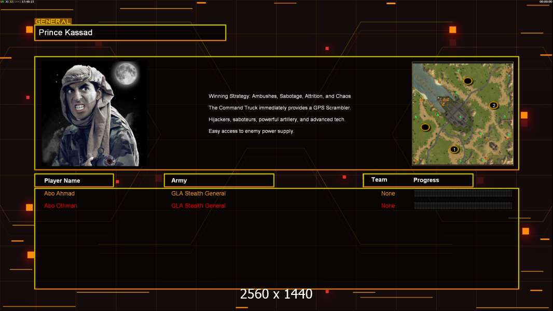Click Abo Ahmad's GLA Stealth General army
This screenshot has width=553, height=311.
point(198,193)
